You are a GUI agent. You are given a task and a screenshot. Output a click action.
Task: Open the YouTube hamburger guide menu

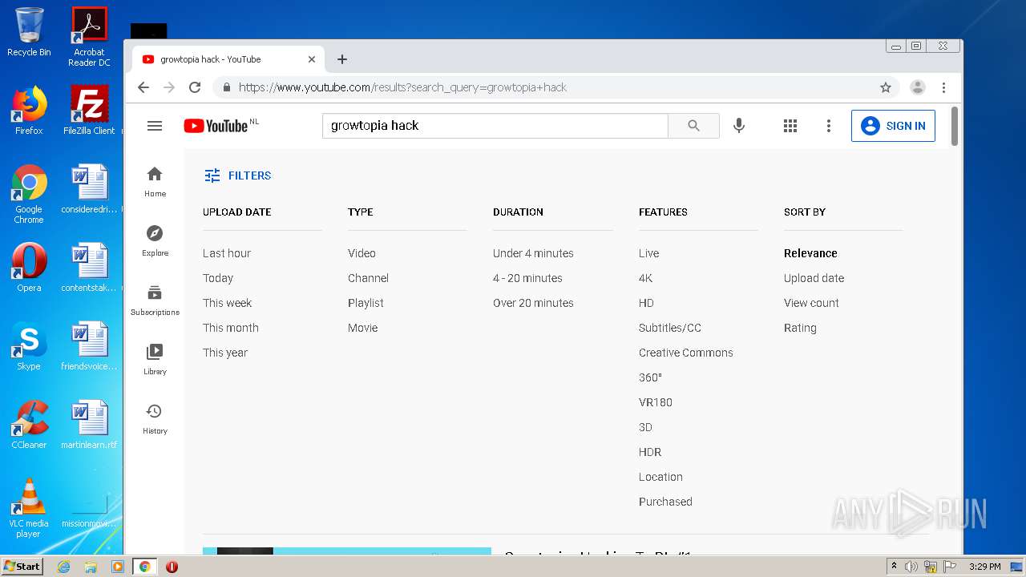tap(155, 126)
